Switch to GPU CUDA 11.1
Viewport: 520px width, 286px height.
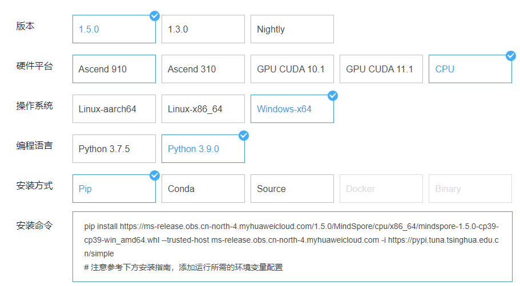coord(381,69)
